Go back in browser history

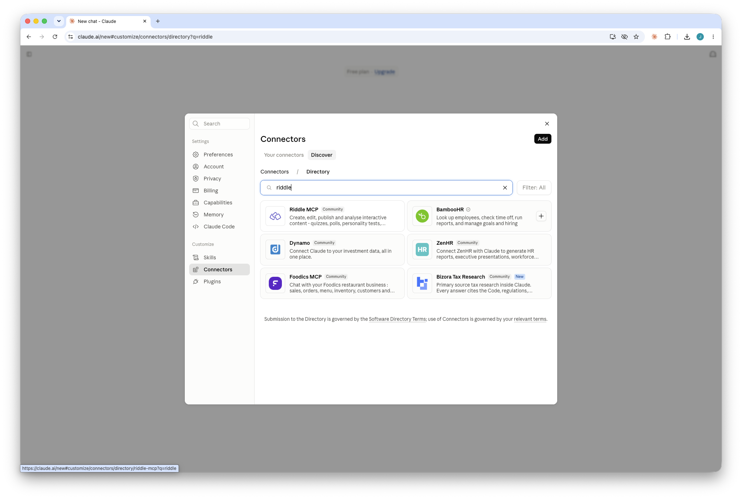[x=29, y=37]
